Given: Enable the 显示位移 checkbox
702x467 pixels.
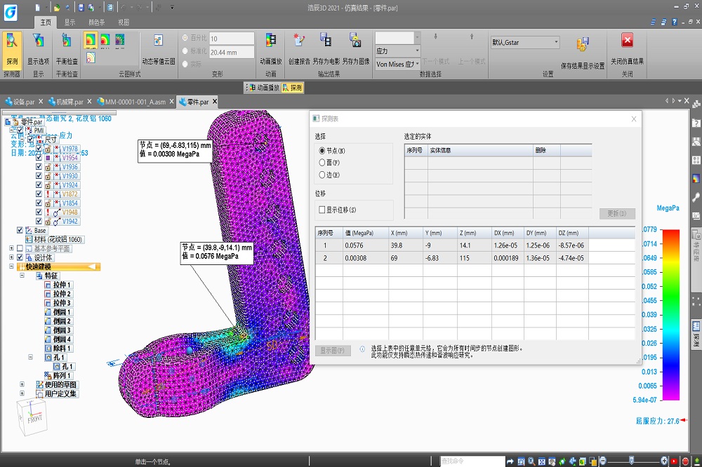Looking at the screenshot, I should pyautogui.click(x=322, y=210).
